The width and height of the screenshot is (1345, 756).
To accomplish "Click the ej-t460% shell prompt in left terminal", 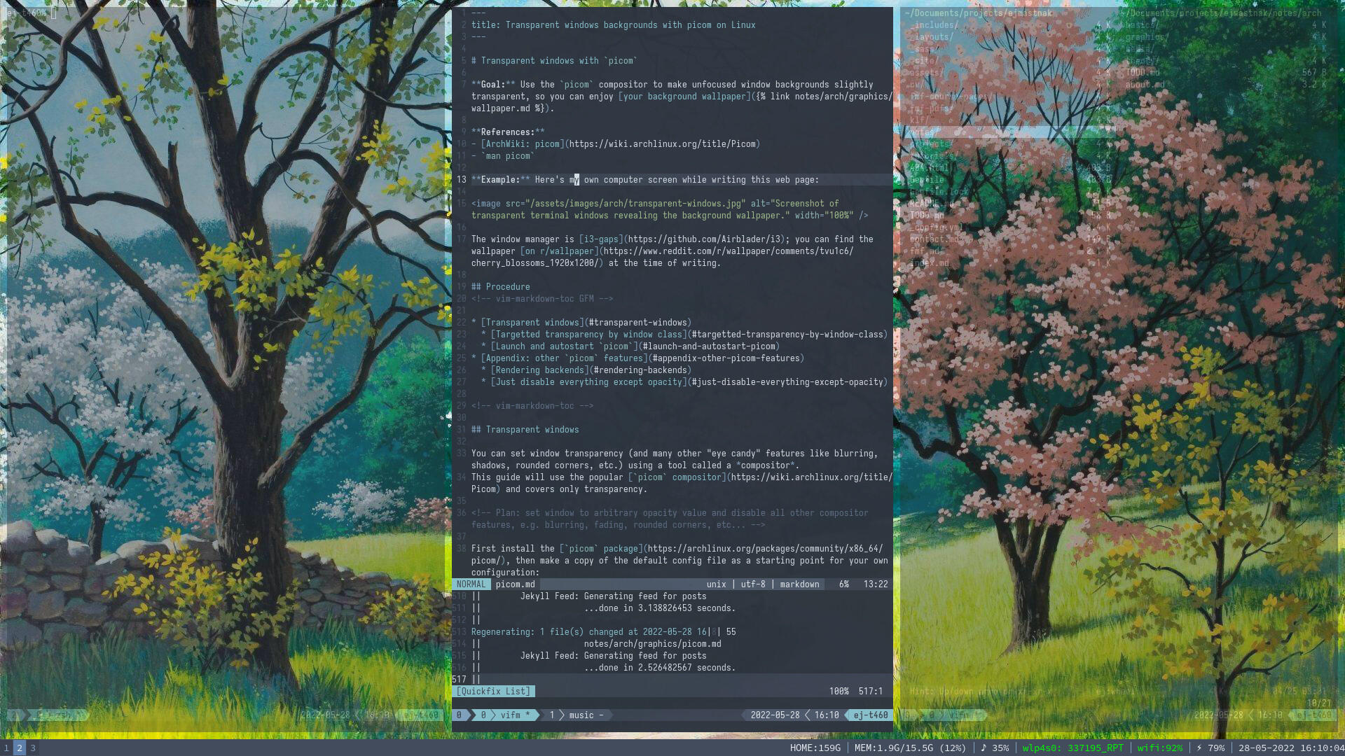I will pos(26,13).
